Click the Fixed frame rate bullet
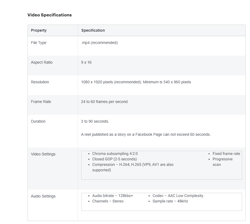 pyautogui.click(x=226, y=154)
